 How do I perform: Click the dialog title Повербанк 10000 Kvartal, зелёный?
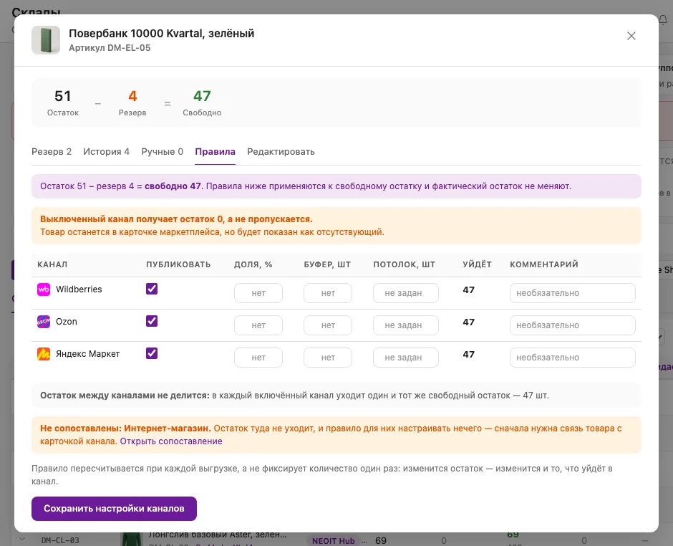(162, 34)
